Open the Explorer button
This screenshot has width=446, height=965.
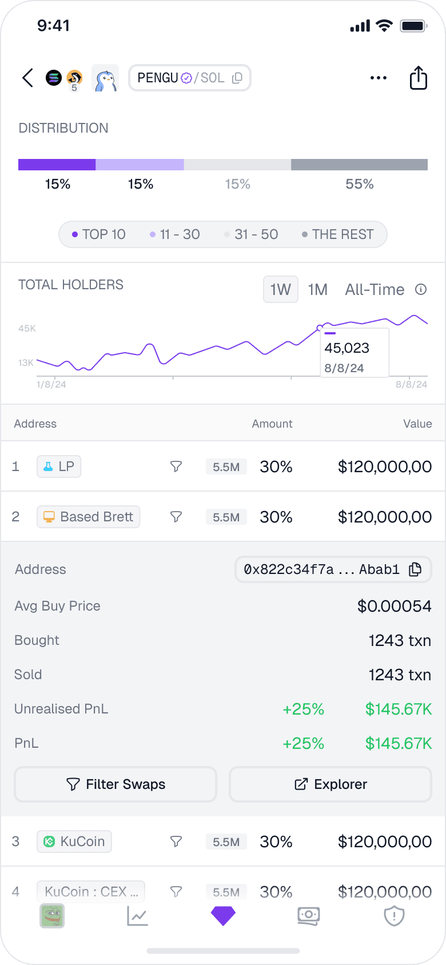click(330, 784)
